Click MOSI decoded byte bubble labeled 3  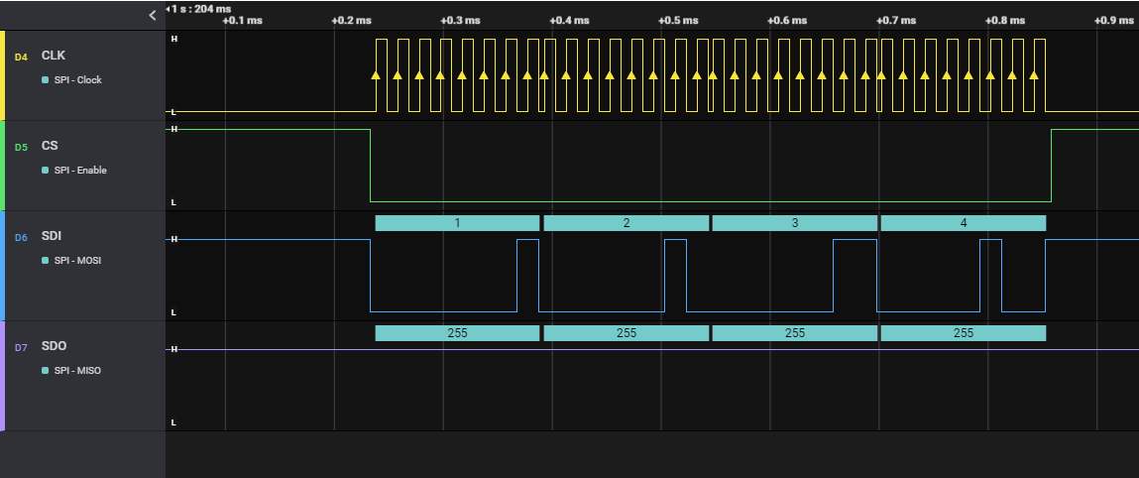click(x=794, y=223)
